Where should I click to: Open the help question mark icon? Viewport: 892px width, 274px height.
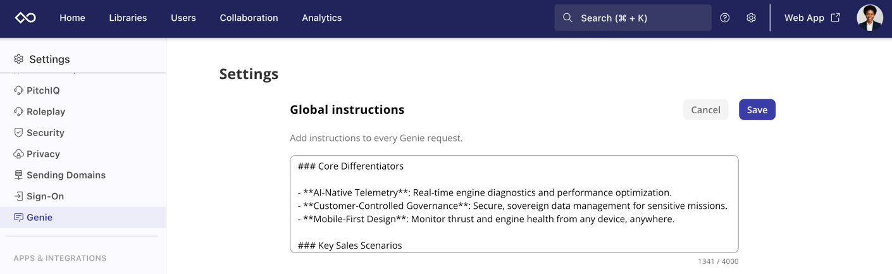(x=725, y=18)
